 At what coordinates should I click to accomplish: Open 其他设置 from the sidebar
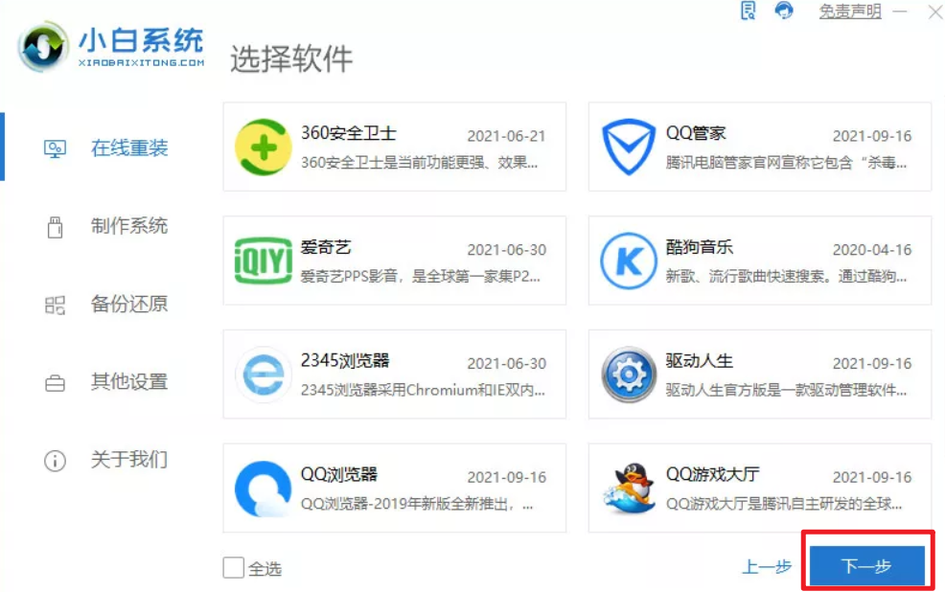click(128, 382)
